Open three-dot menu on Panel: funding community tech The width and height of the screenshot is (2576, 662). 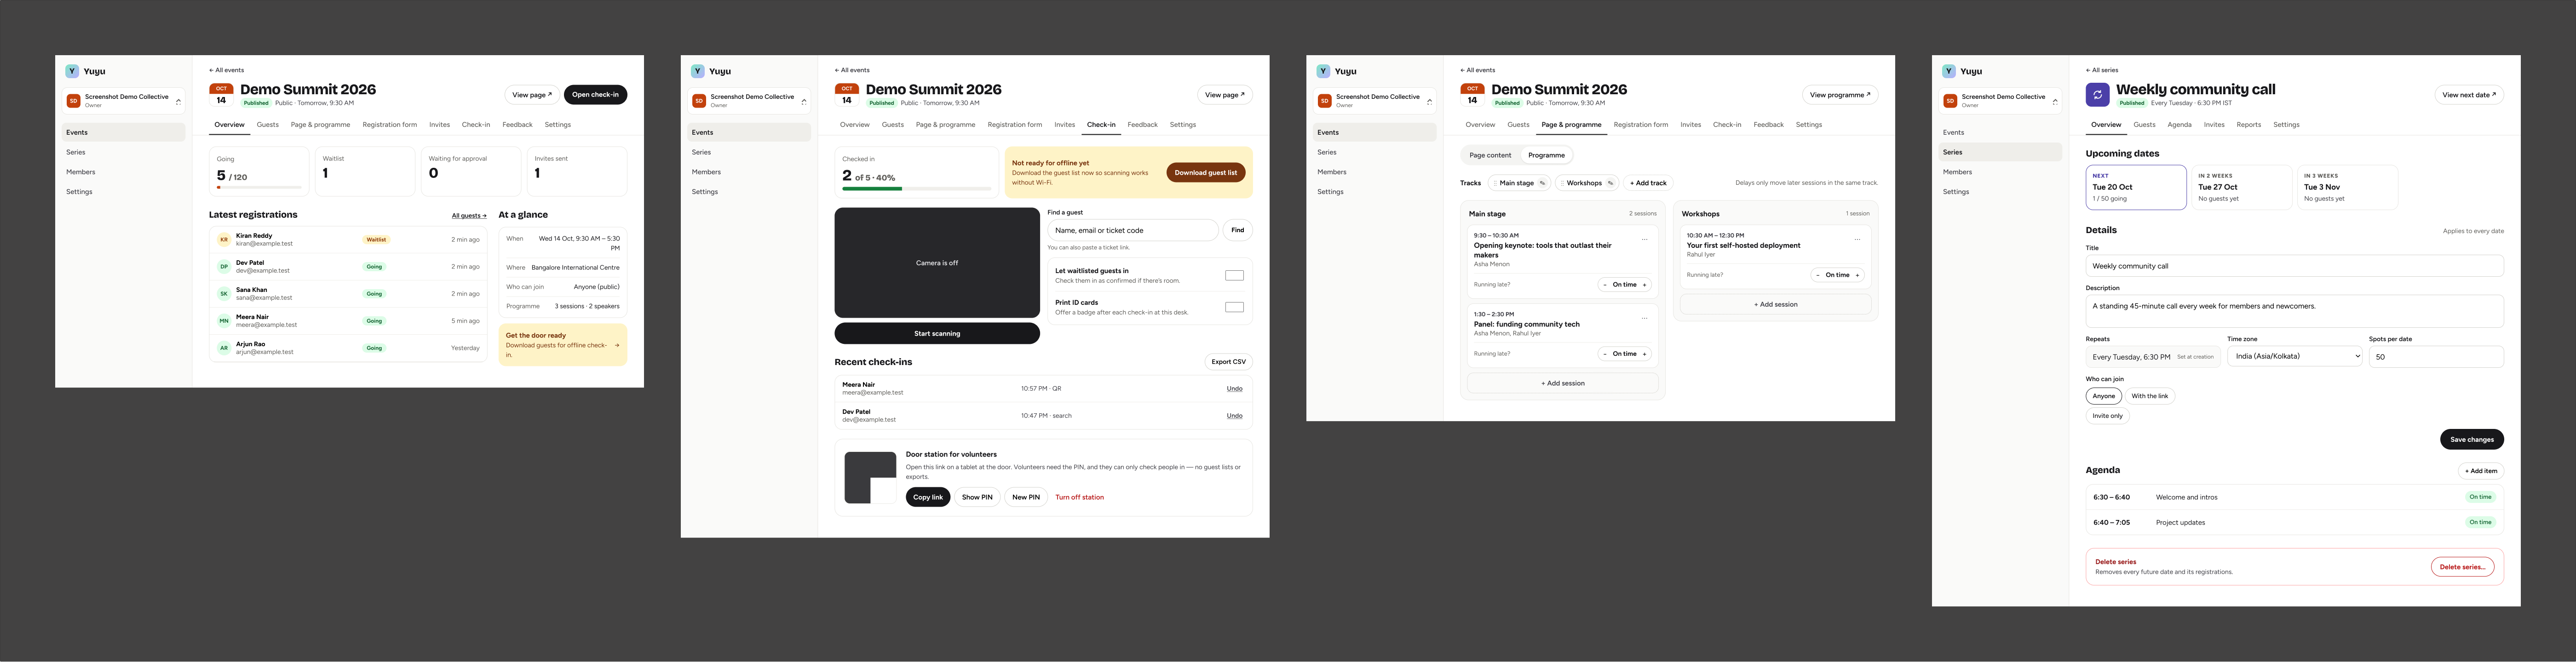1644,319
